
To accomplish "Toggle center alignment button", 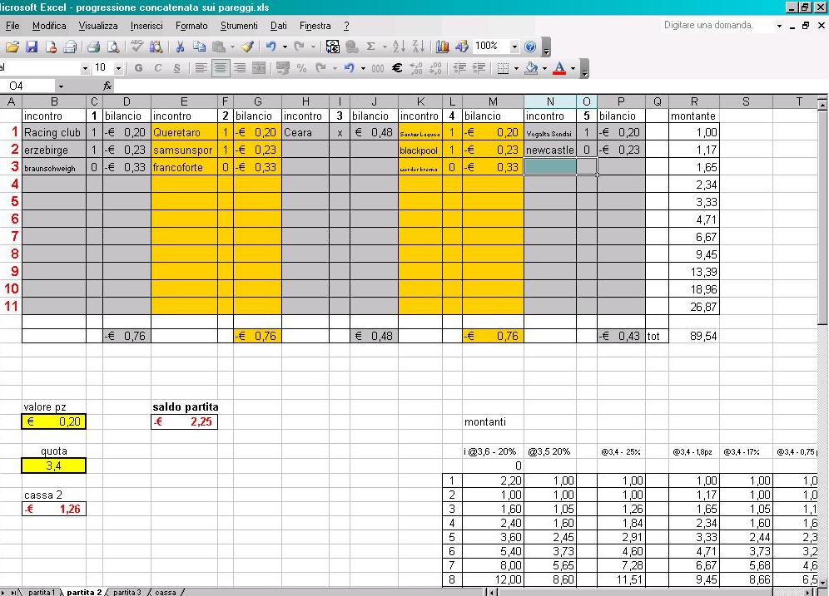I will click(x=221, y=68).
